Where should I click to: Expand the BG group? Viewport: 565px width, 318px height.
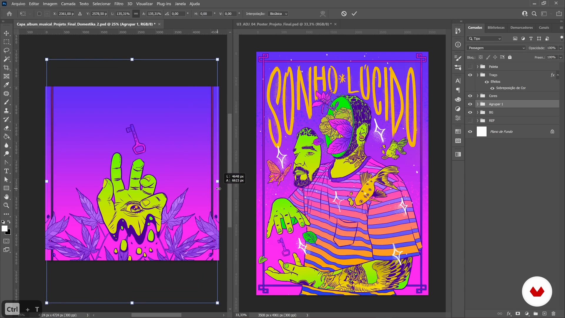click(x=478, y=112)
